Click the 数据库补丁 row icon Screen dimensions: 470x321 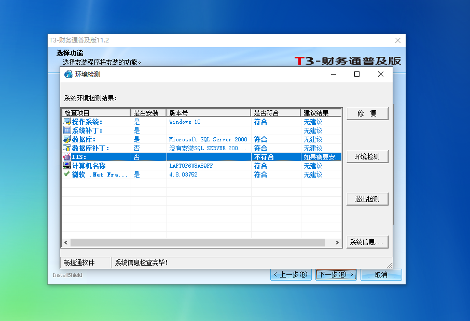67,148
